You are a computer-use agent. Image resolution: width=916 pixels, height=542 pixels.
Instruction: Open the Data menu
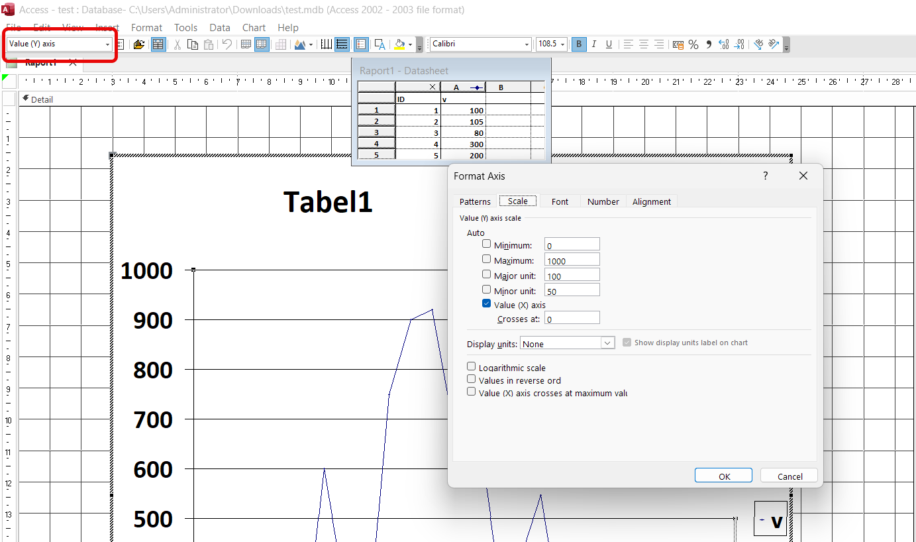220,27
